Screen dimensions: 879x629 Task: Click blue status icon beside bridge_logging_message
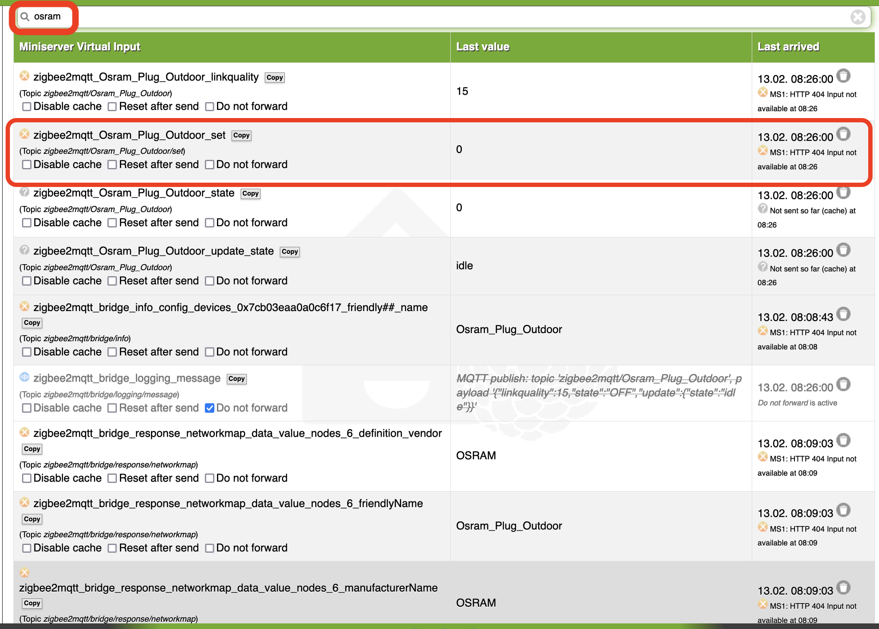25,377
